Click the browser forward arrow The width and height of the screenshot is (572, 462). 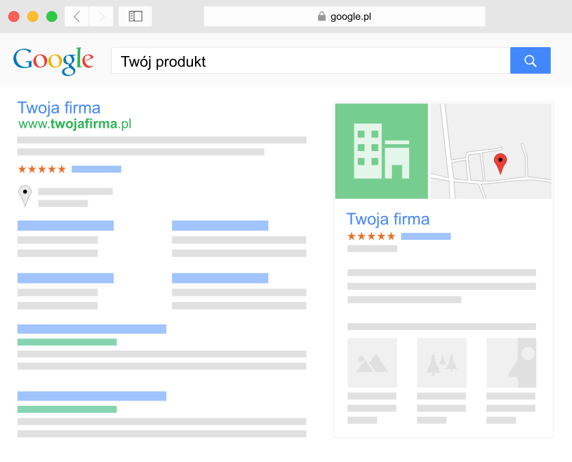tap(101, 16)
